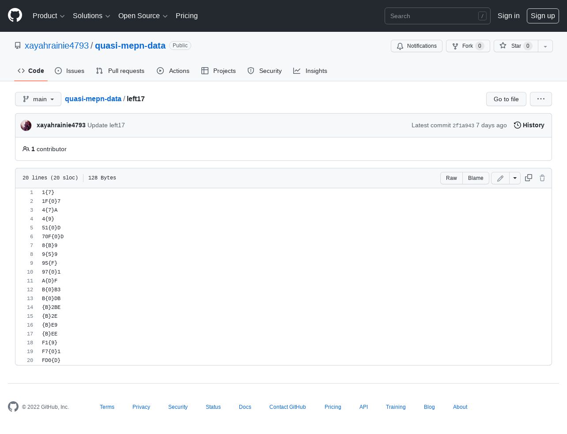Image resolution: width=567 pixels, height=434 pixels.
Task: Switch to the Pull requests tab
Action: point(120,71)
